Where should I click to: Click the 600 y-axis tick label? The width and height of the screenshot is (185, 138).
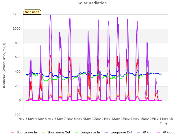point(18,57)
